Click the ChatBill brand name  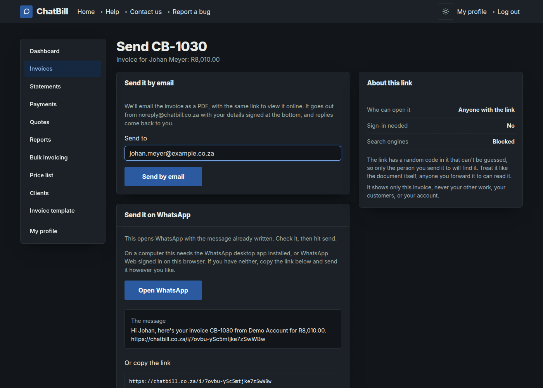52,12
